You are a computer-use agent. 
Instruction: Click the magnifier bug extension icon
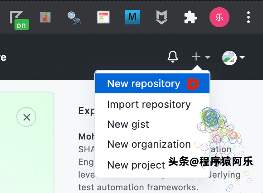coord(74,18)
